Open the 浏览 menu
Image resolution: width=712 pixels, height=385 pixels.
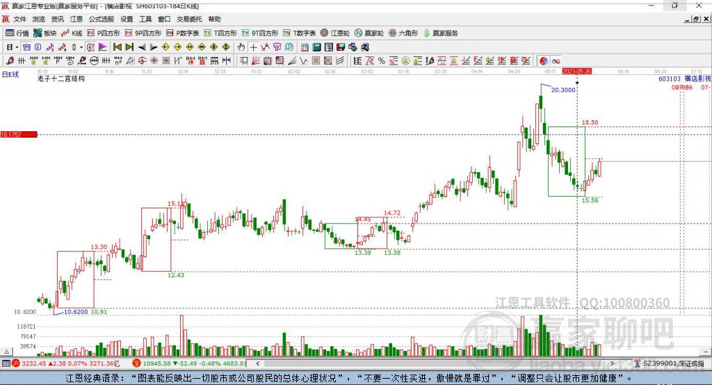point(39,19)
